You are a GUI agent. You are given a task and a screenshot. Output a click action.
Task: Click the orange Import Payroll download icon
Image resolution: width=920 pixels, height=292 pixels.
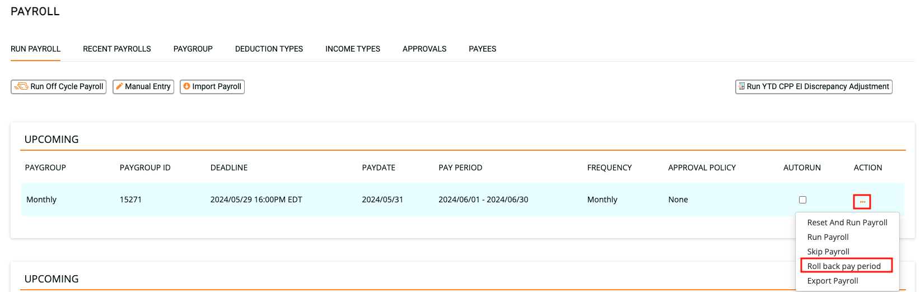186,86
